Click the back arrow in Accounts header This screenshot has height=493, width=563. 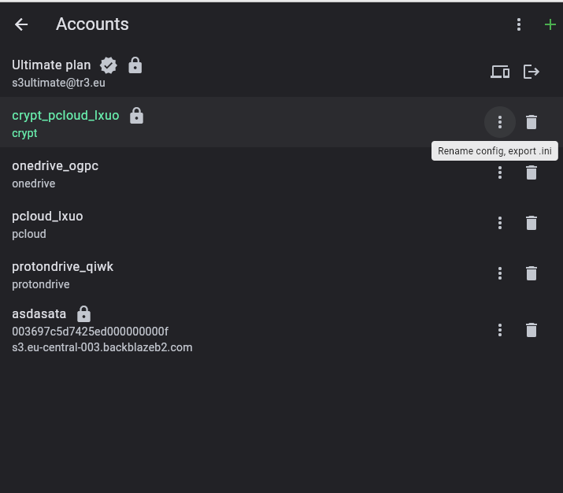tap(21, 24)
